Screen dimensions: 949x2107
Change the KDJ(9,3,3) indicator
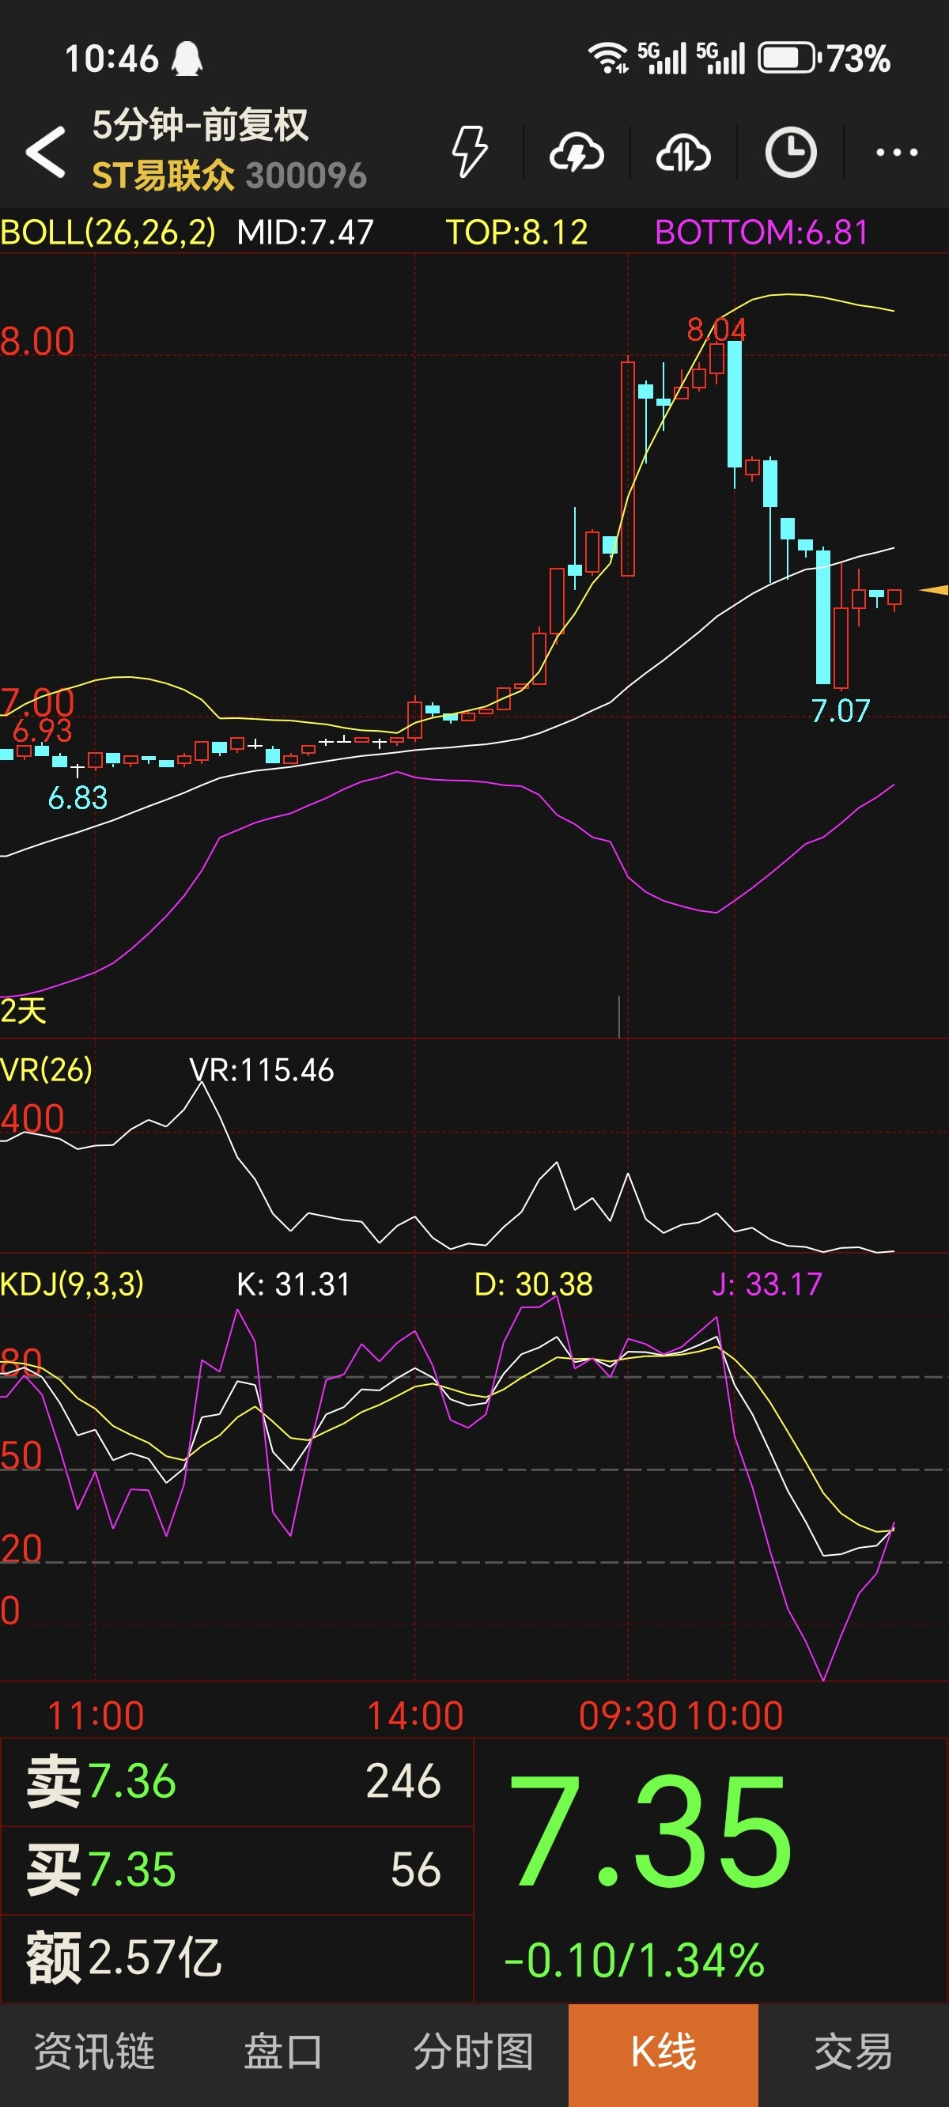72,1284
